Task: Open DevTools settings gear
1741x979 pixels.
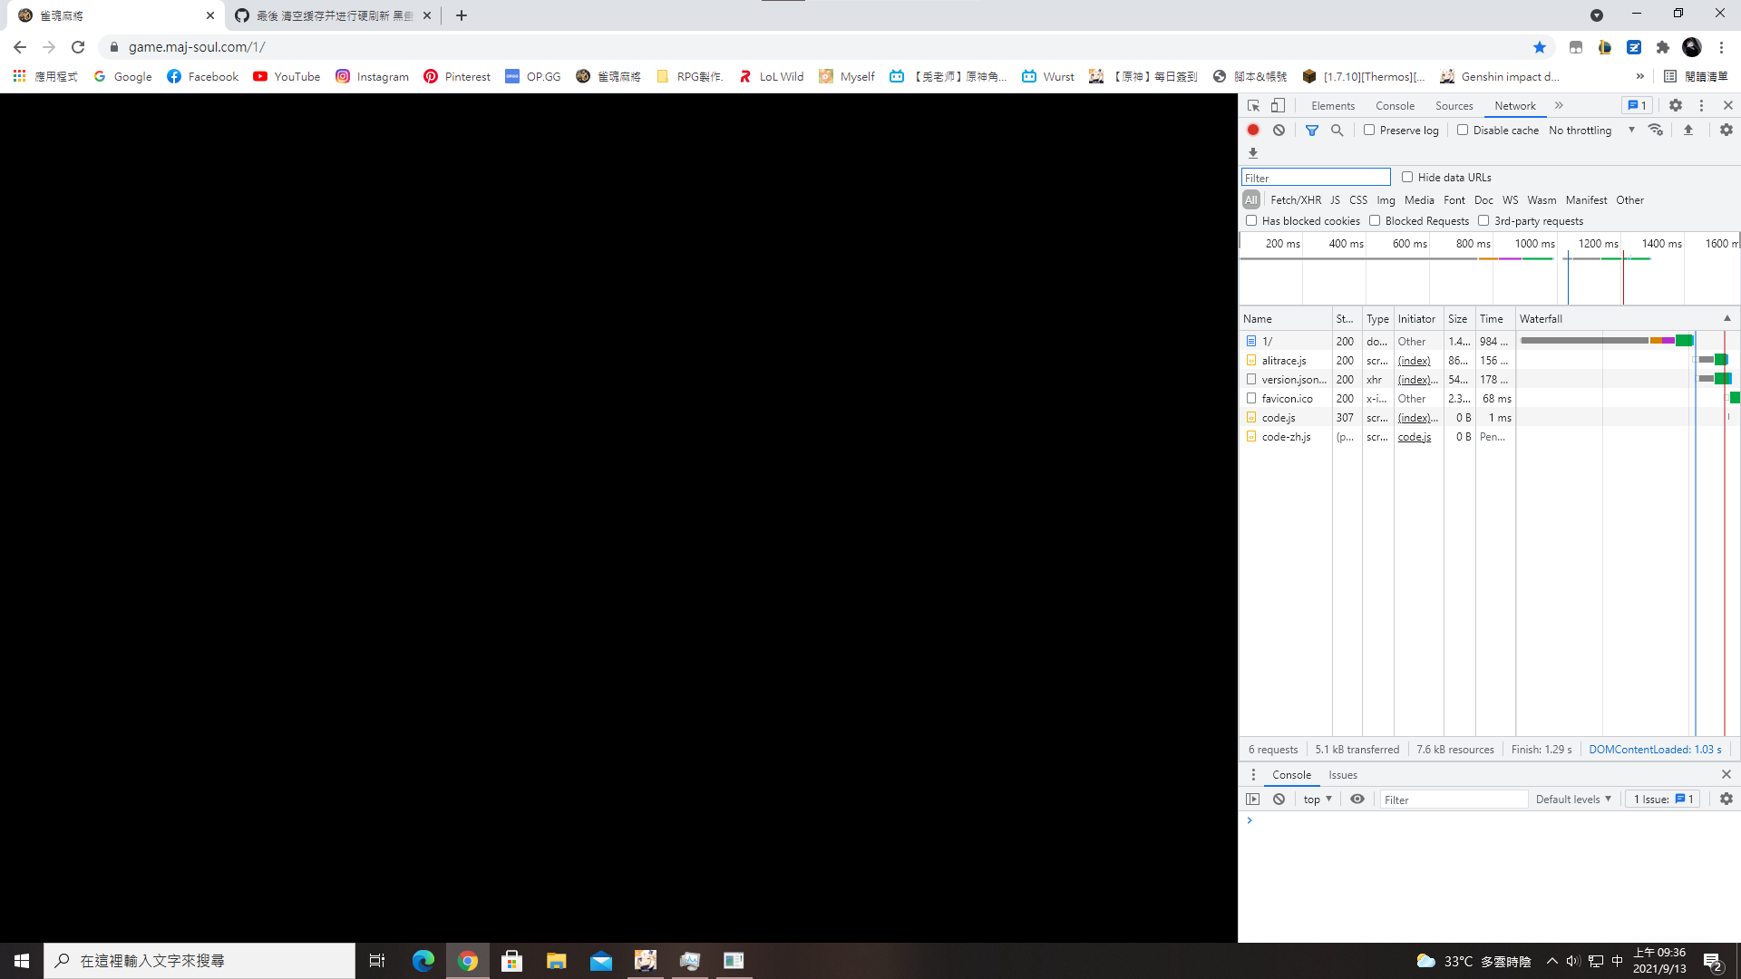Action: pos(1675,105)
